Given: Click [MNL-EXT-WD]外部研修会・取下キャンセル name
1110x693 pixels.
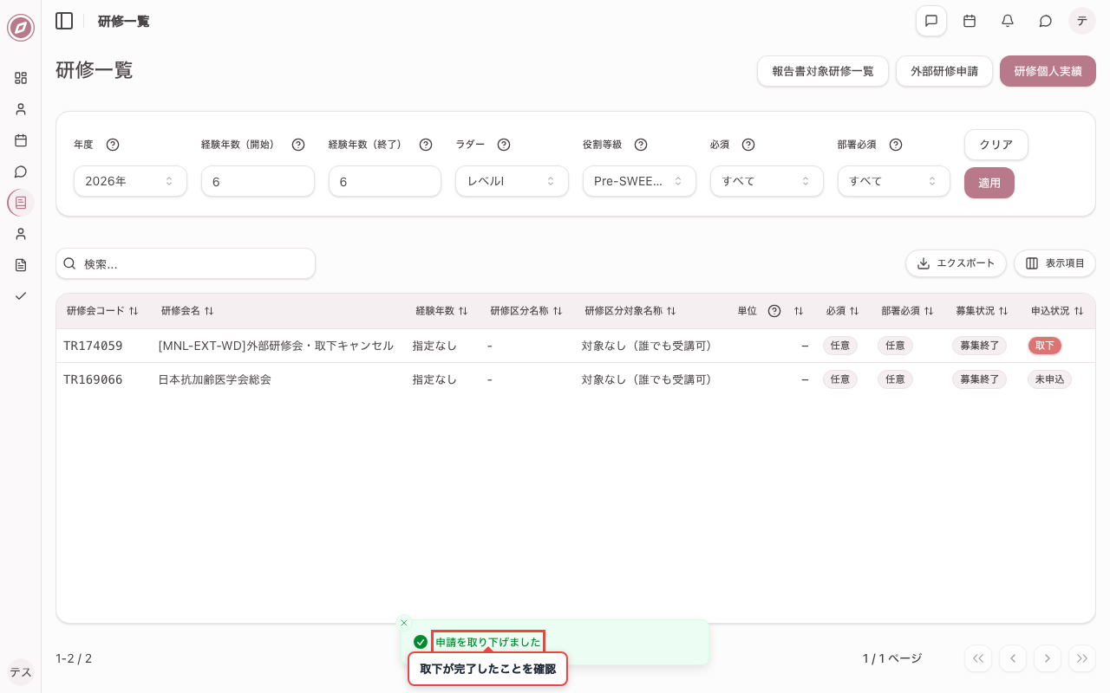Looking at the screenshot, I should tap(276, 346).
